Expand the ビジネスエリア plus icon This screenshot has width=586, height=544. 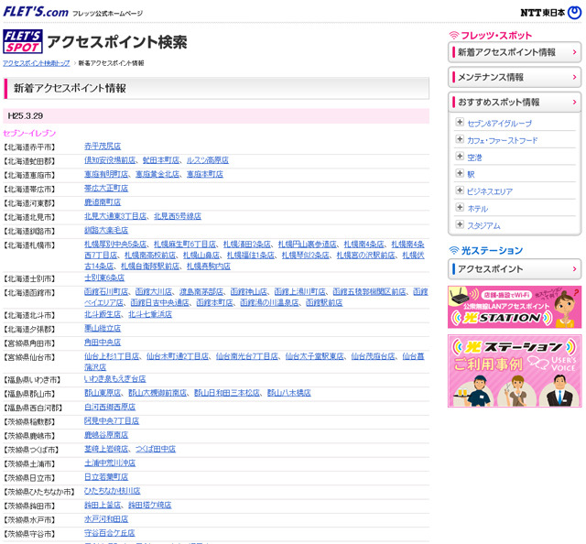(x=460, y=190)
